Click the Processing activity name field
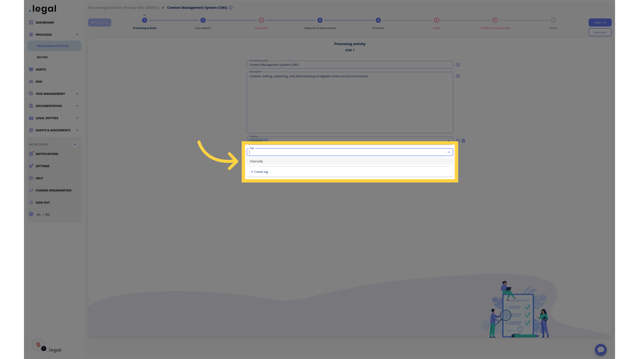 [x=350, y=65]
